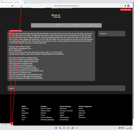This screenshot has height=130, width=134.
Task: Open the taskbar settings gear app
Action: point(76,128)
